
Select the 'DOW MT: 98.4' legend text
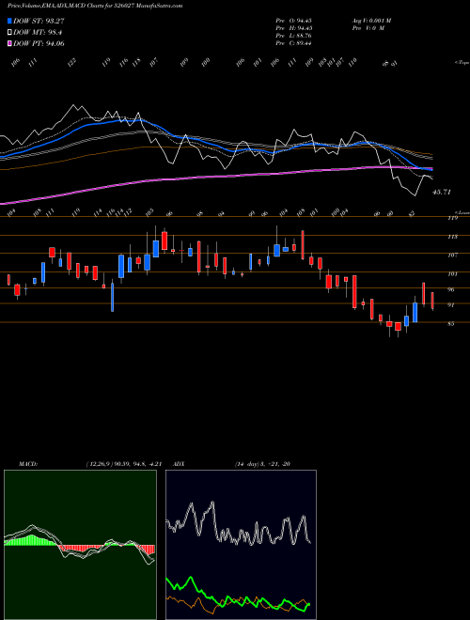[x=38, y=33]
